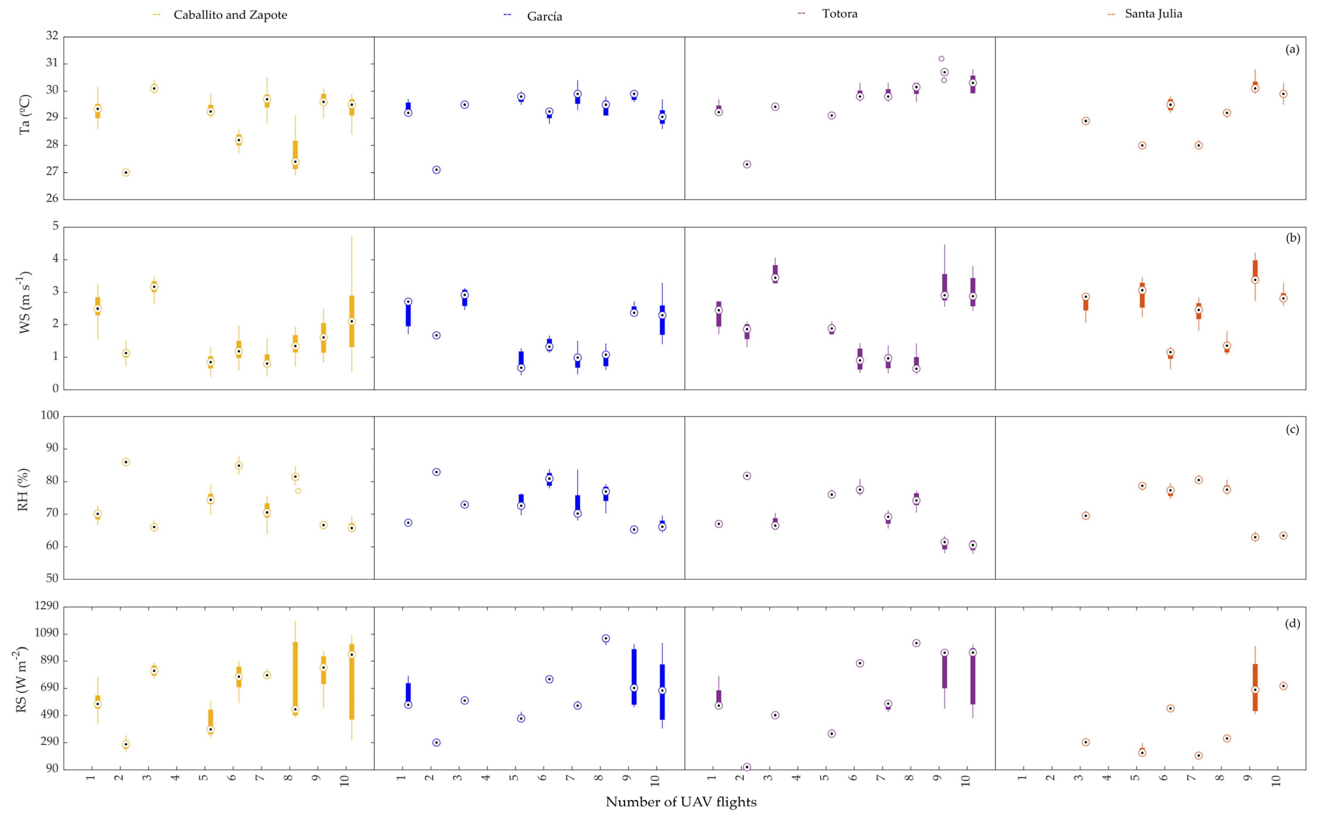Click the 'Totora' legend label
The image size is (1320, 820).
840,14
